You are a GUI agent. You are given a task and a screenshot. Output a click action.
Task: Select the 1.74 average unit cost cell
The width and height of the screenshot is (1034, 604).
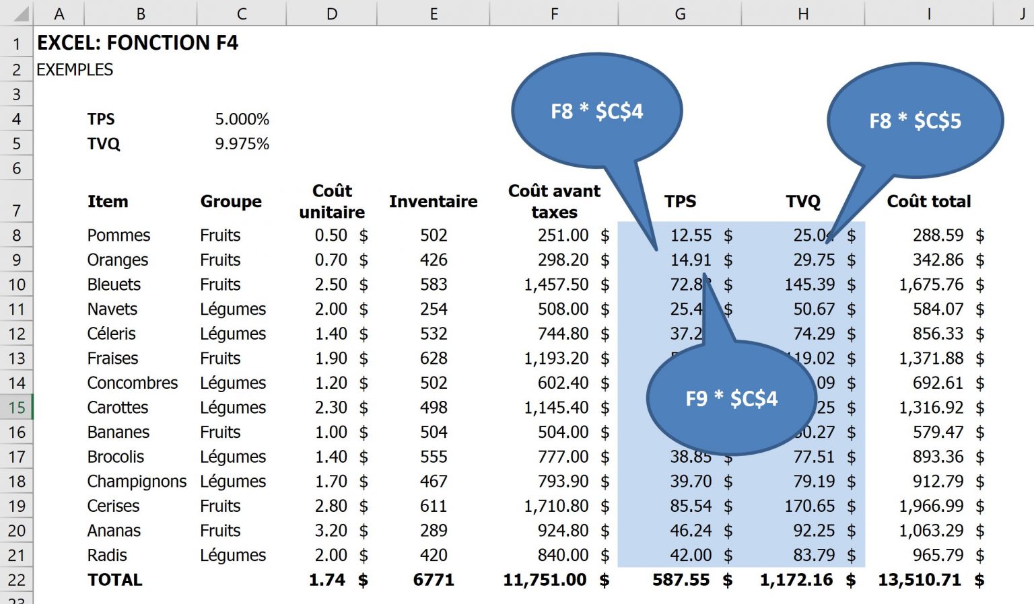coord(332,580)
